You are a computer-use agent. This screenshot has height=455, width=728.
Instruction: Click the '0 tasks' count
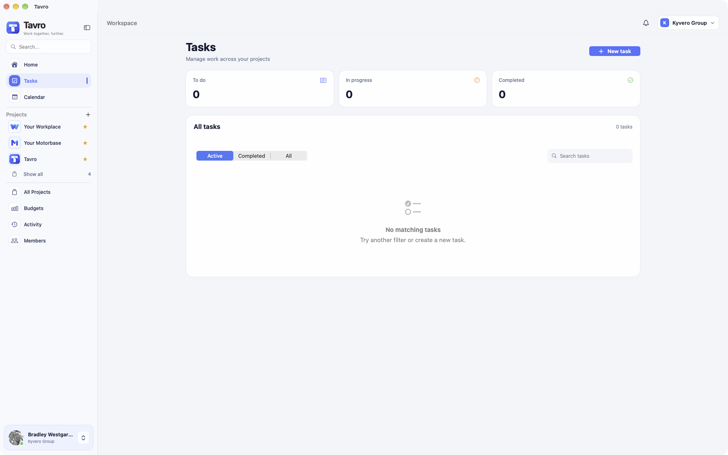tap(624, 127)
